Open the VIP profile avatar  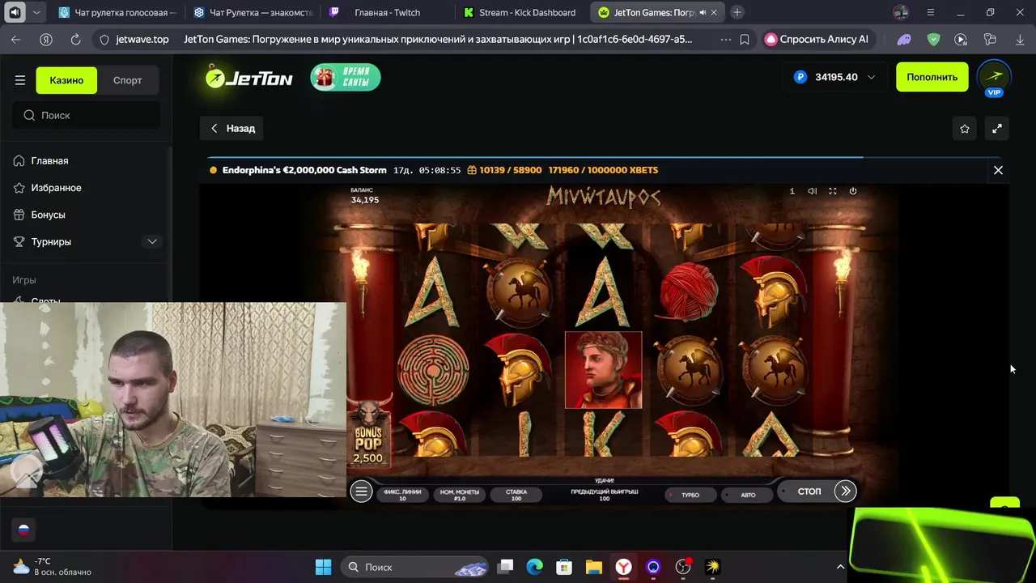[994, 78]
